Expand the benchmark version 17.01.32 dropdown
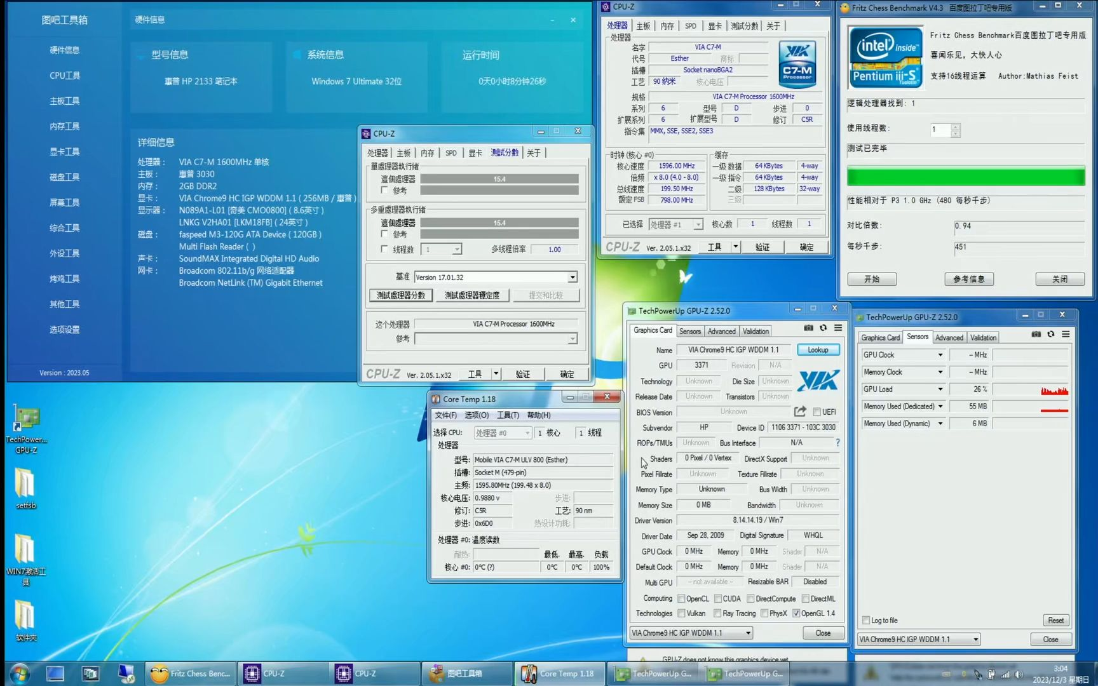The height and width of the screenshot is (686, 1098). pyautogui.click(x=572, y=278)
